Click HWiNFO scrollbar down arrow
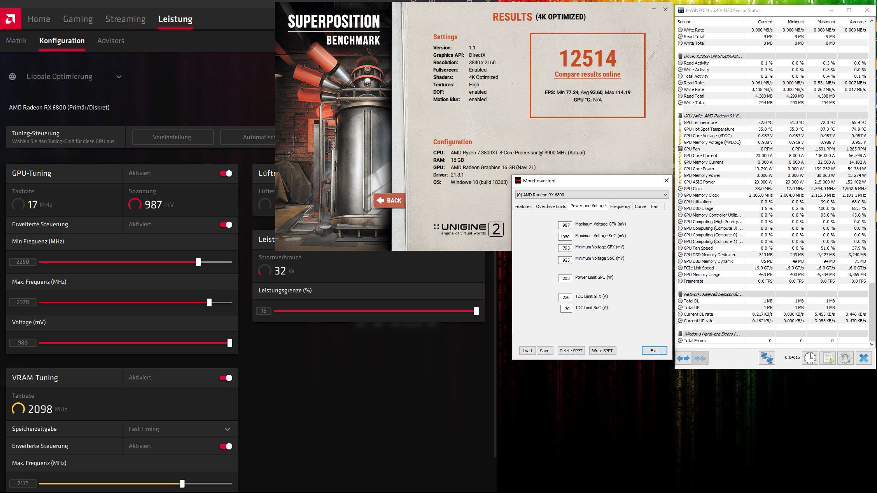 (x=871, y=344)
